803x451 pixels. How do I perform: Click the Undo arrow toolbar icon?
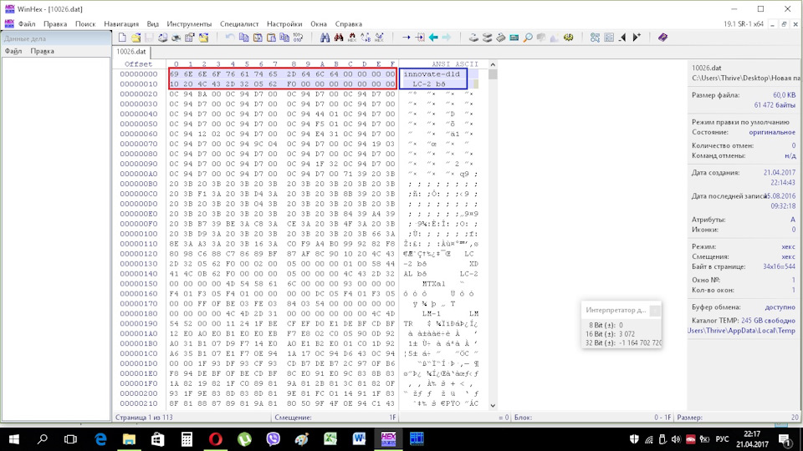[x=230, y=38]
